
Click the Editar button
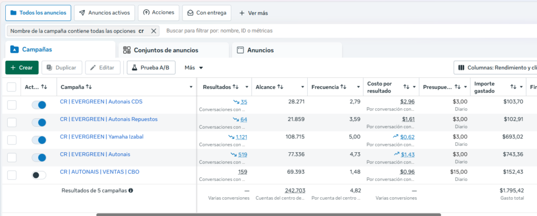click(x=102, y=67)
